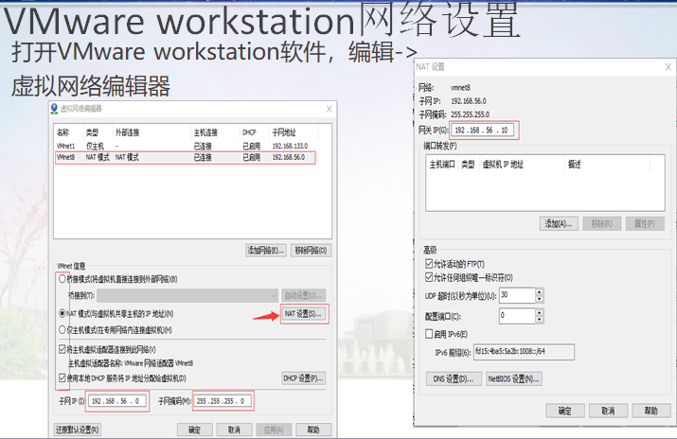Screen dimensions: 677x439
Task: Click the 主机连接 column header
Action: (205, 132)
